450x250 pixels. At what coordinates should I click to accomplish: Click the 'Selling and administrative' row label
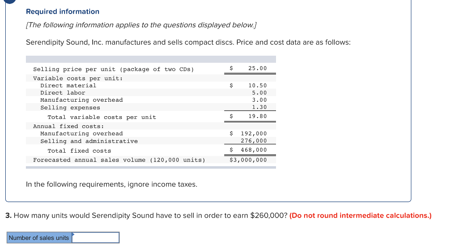point(89,141)
